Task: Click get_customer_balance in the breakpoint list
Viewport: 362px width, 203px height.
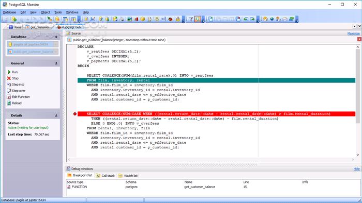Action: [x=200, y=187]
